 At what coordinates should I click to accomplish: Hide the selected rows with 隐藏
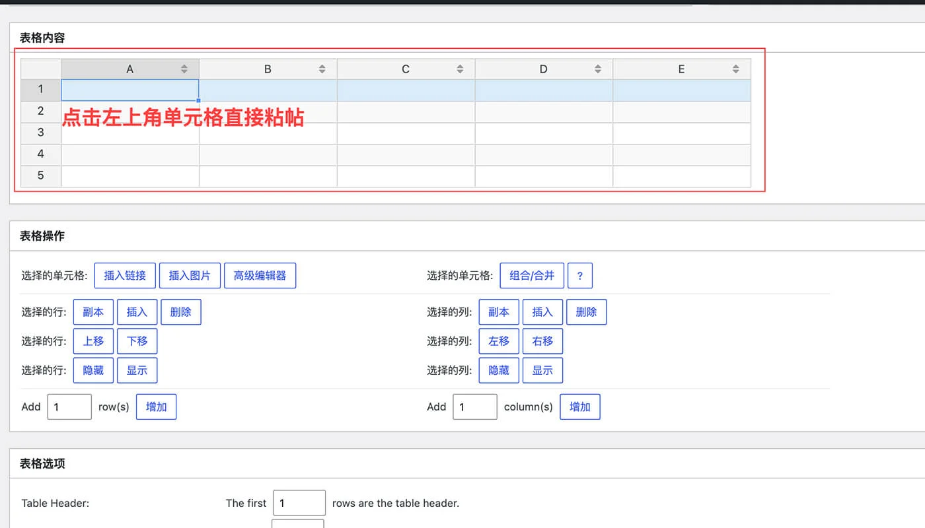(x=93, y=370)
